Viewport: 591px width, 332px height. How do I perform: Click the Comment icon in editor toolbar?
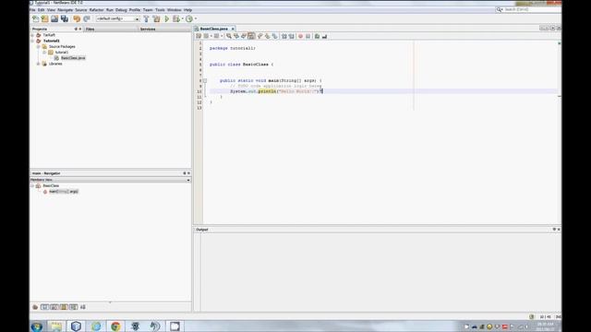317,36
